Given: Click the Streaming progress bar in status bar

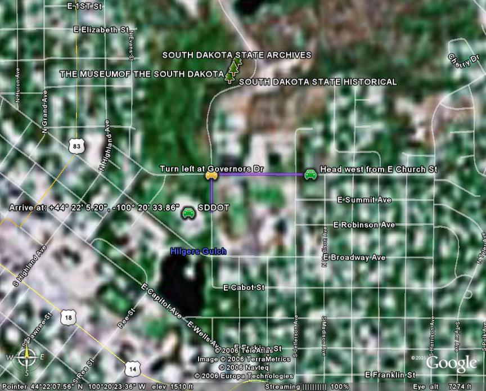Looking at the screenshot, I should pyautogui.click(x=314, y=386).
